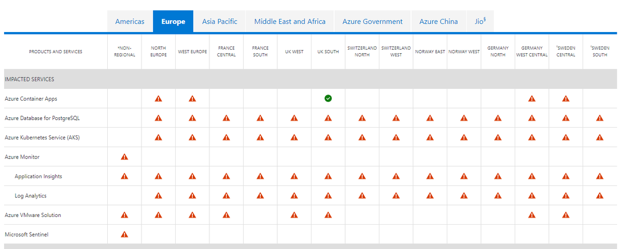Click Application Insights Non-Regional warning icon
This screenshot has width=622, height=249.
click(x=124, y=176)
